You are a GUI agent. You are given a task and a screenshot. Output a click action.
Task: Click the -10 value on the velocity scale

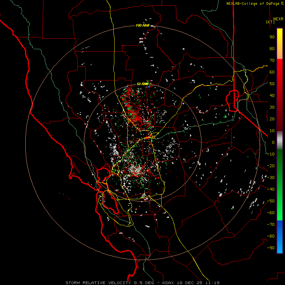click(x=271, y=154)
